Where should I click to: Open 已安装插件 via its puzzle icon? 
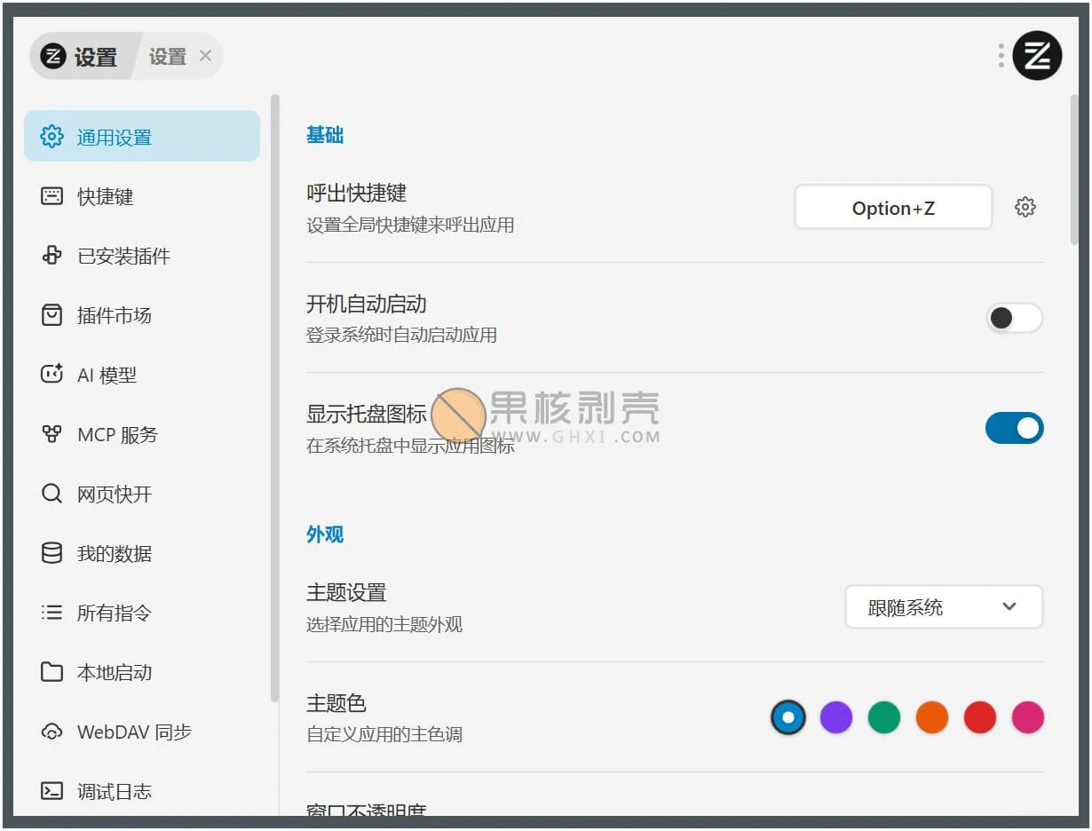[x=52, y=256]
